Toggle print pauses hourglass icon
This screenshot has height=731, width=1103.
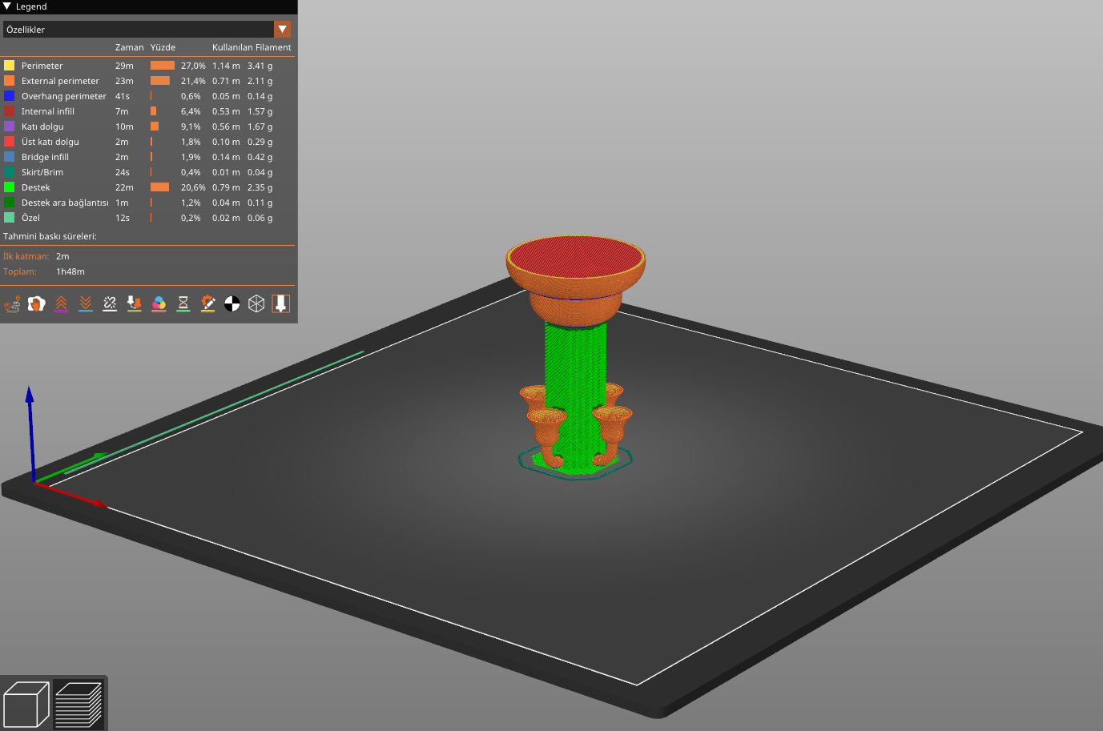(183, 304)
